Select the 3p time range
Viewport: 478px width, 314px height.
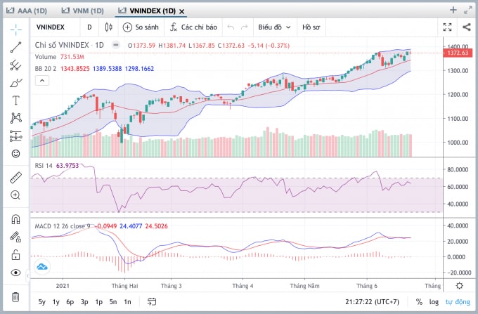tap(84, 302)
